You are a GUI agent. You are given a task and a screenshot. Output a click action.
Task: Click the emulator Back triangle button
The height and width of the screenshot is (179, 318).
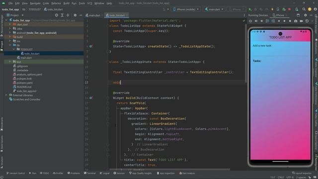[x=279, y=21]
